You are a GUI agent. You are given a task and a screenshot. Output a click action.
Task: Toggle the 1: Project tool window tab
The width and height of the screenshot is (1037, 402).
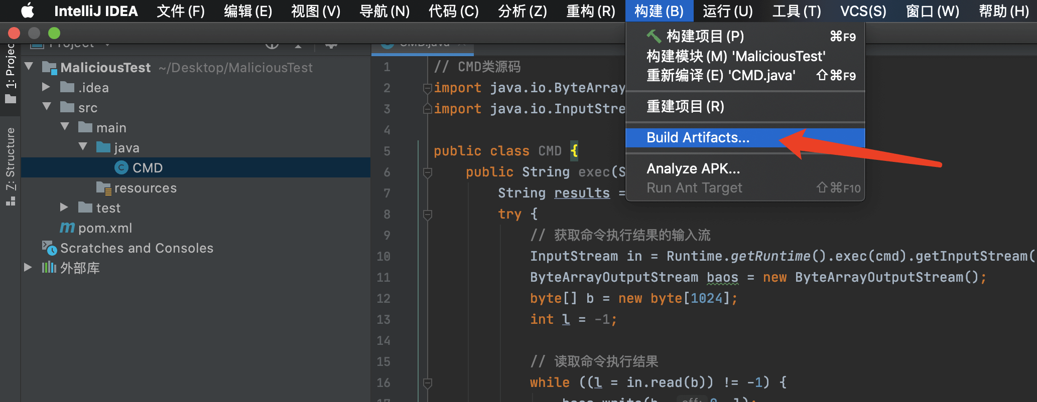pyautogui.click(x=10, y=74)
